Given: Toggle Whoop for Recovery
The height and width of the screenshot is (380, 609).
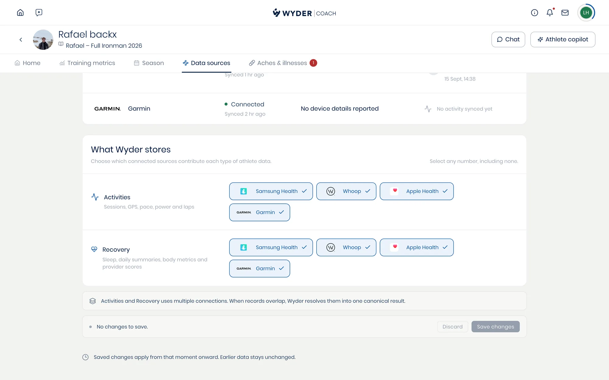Looking at the screenshot, I should [346, 247].
